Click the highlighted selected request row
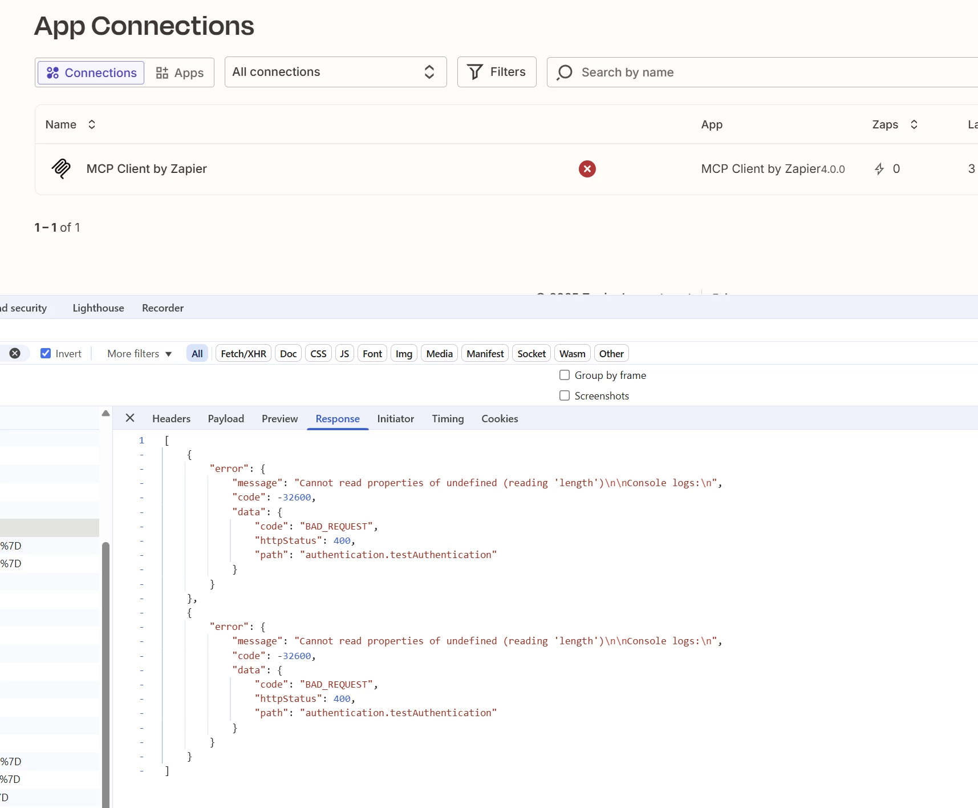978x808 pixels. click(50, 527)
